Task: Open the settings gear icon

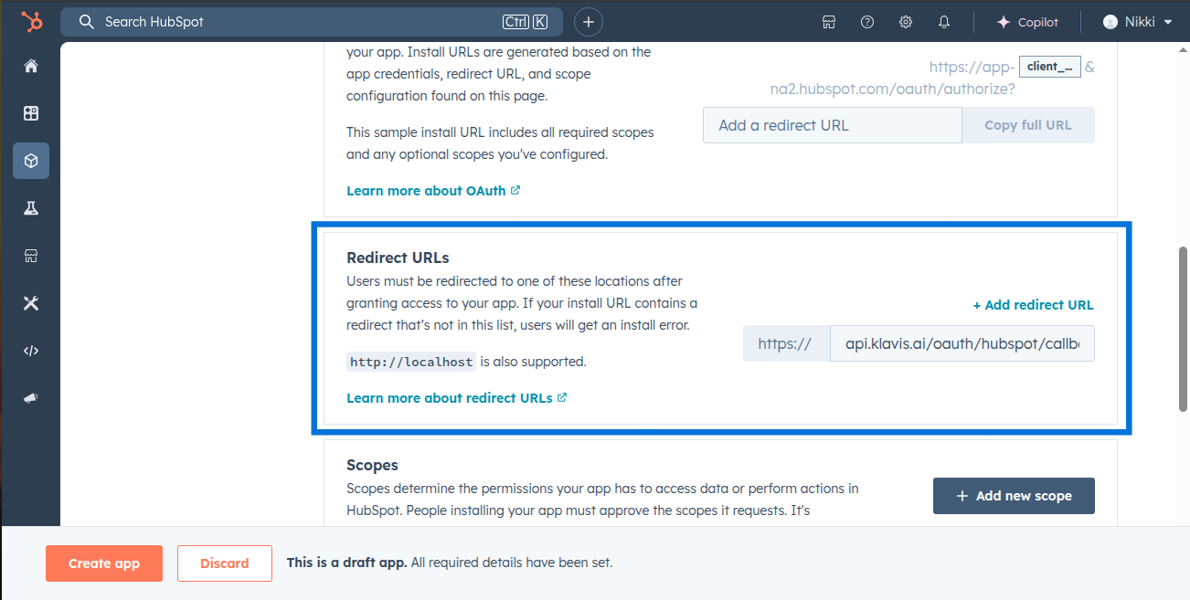Action: pyautogui.click(x=906, y=22)
